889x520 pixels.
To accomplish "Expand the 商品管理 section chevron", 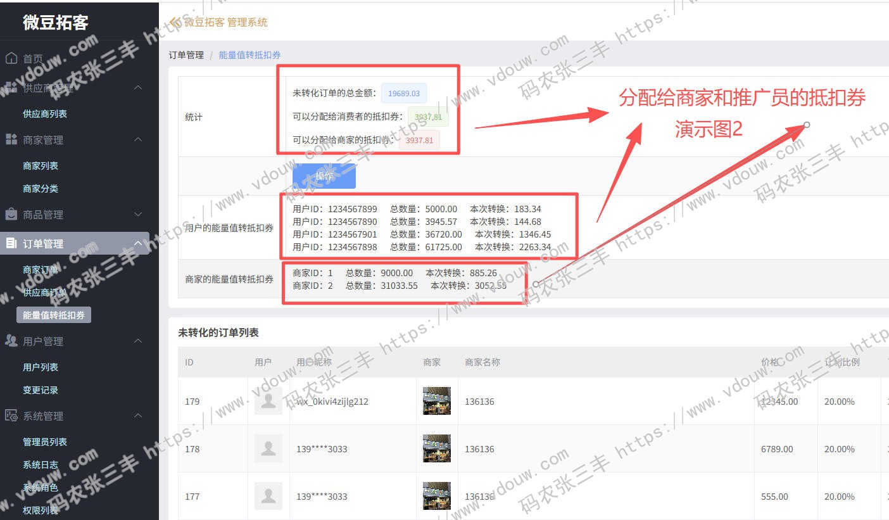I will click(138, 215).
